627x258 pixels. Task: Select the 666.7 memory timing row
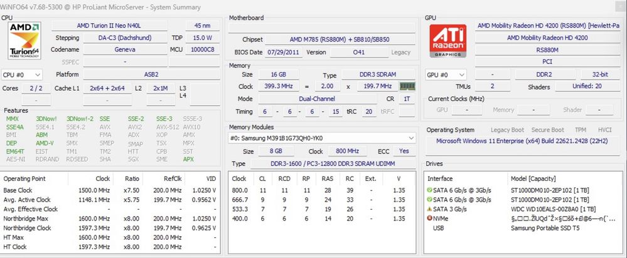coord(323,199)
